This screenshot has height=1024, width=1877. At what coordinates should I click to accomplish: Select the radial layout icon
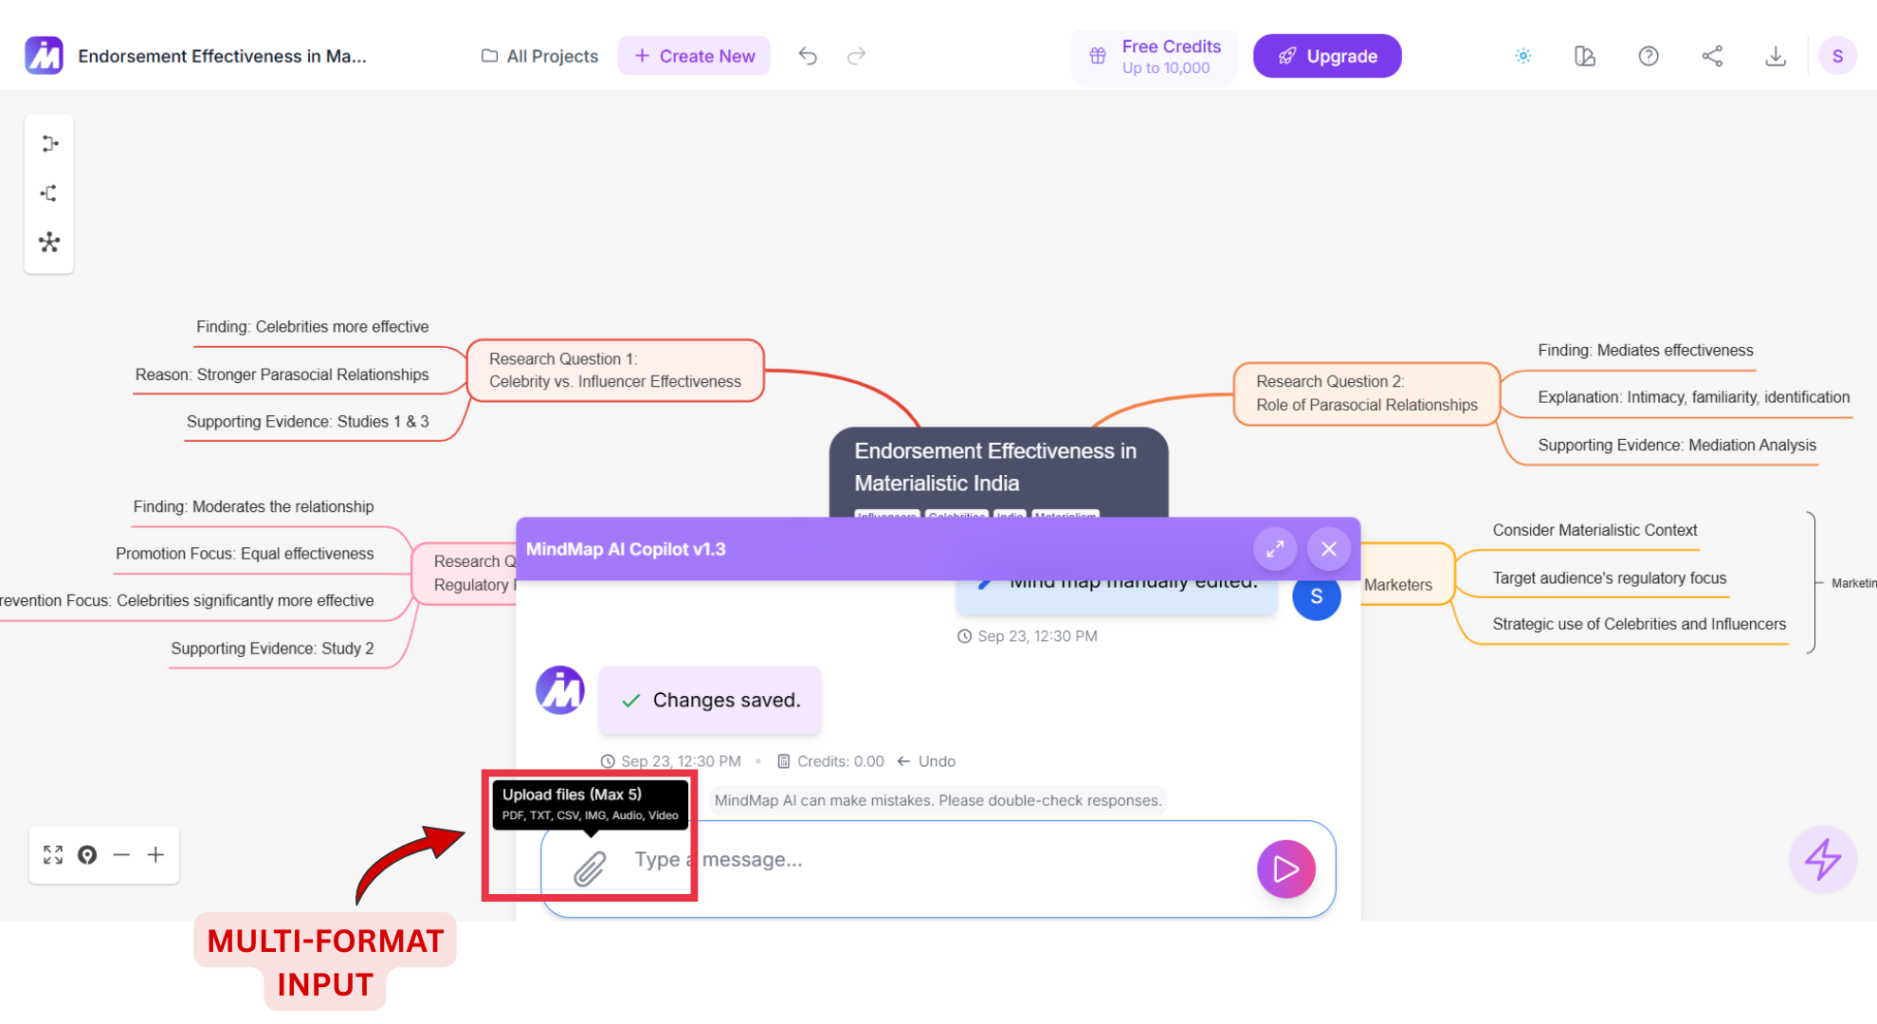coord(49,243)
